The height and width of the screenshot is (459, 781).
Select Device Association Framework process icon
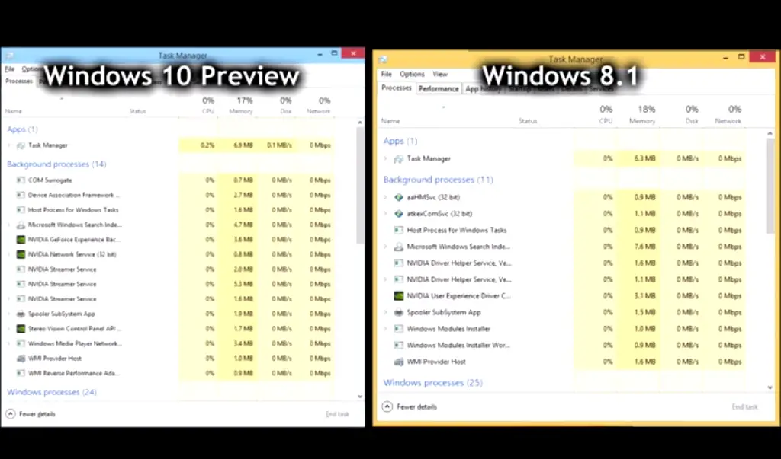(x=21, y=195)
